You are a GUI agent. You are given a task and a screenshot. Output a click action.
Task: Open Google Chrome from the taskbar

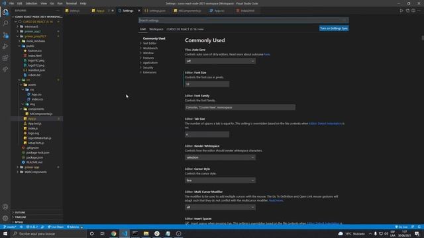(113, 233)
